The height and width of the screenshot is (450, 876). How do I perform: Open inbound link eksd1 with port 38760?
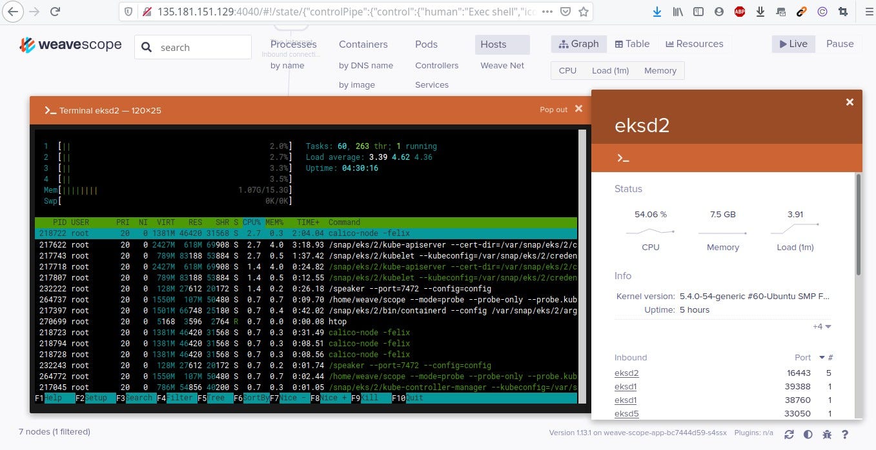pos(626,400)
